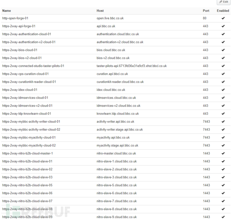
Task: Click Enabled checkmark for nitro-b2b-cloud-slave-03
Action: pos(223,177)
